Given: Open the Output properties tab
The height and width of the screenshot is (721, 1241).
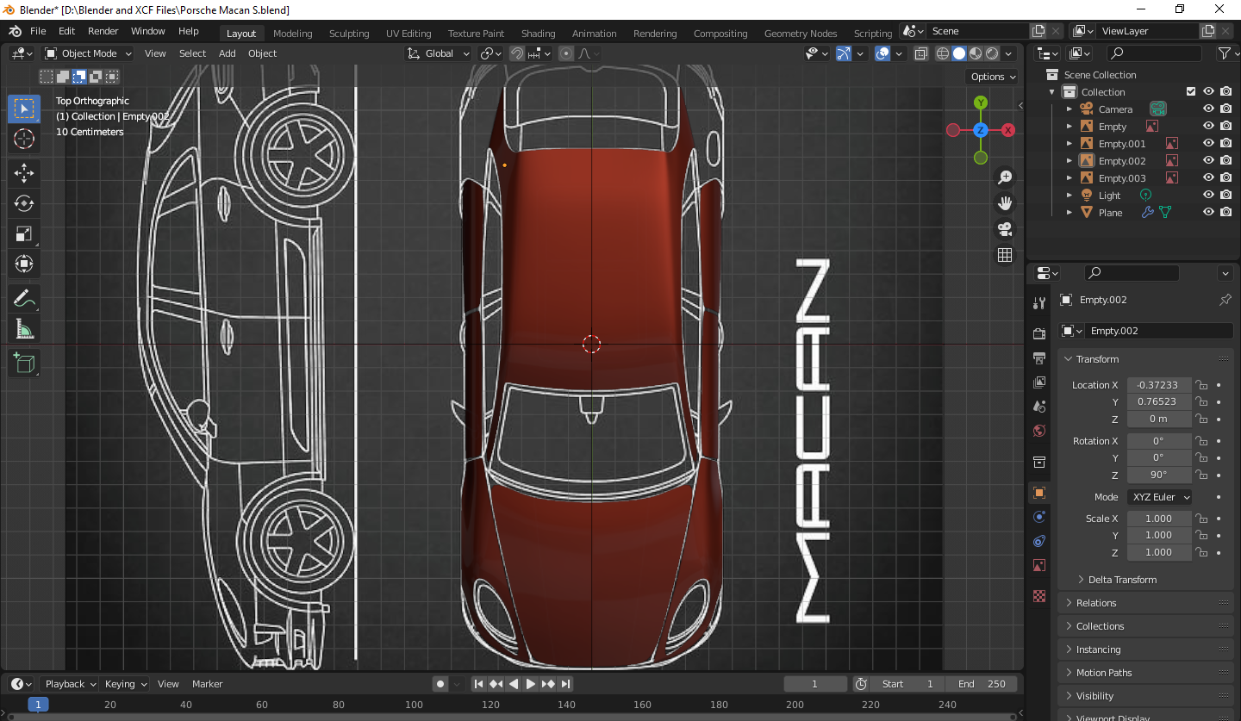Looking at the screenshot, I should click(1039, 357).
